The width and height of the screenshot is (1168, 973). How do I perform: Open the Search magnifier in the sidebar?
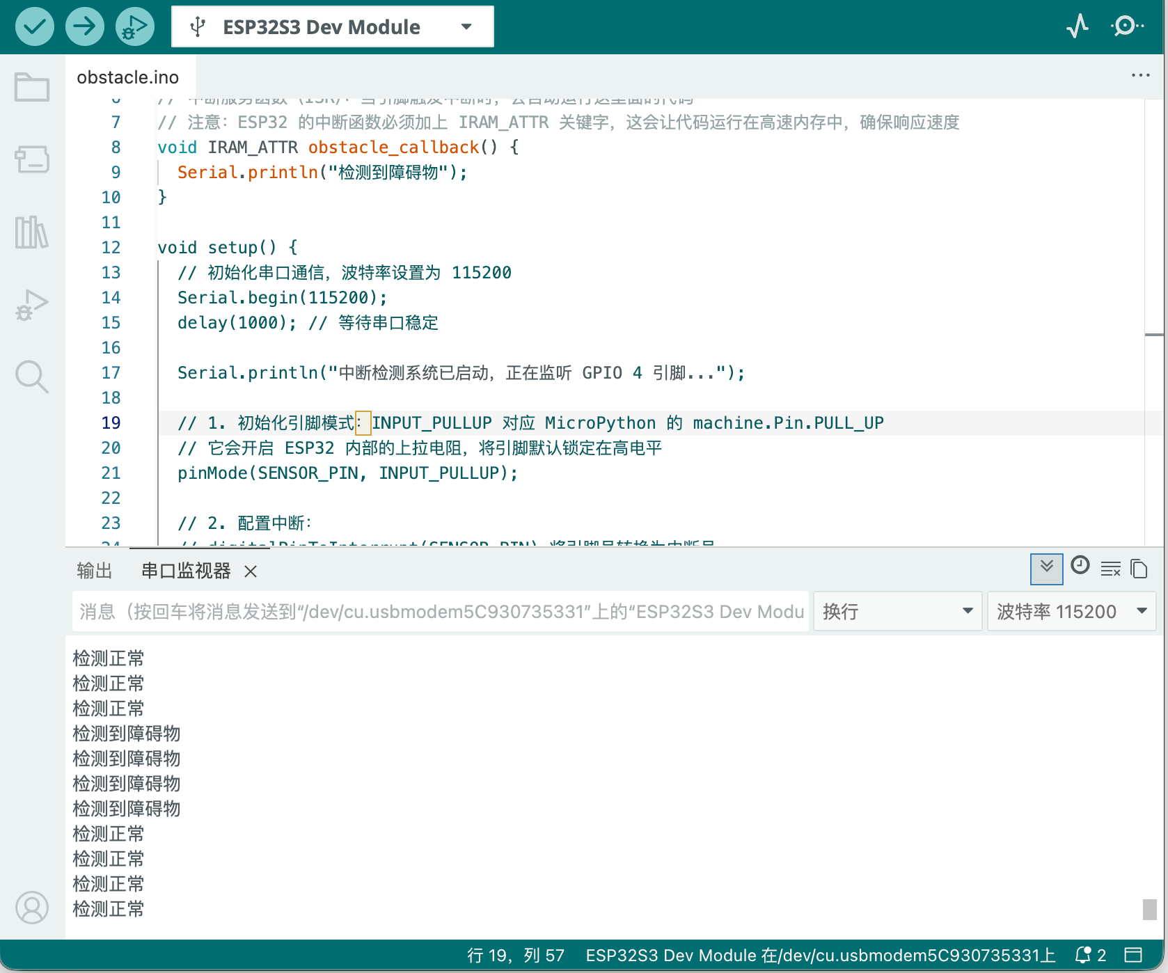tap(32, 377)
